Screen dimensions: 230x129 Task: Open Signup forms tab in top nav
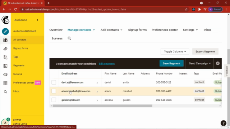(x=137, y=30)
